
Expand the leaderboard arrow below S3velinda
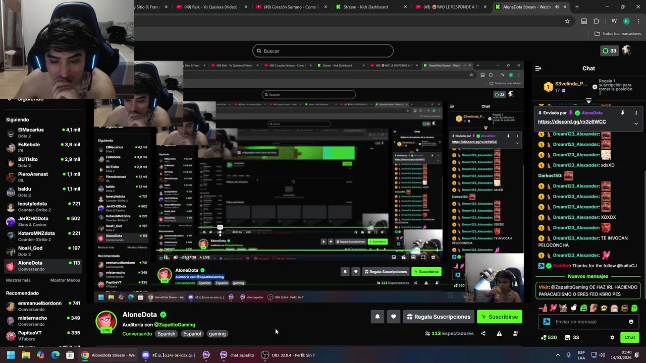click(x=588, y=101)
